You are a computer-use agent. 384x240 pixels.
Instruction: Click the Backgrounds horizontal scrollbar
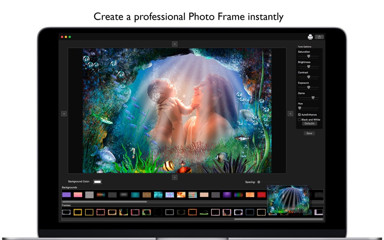(x=105, y=202)
